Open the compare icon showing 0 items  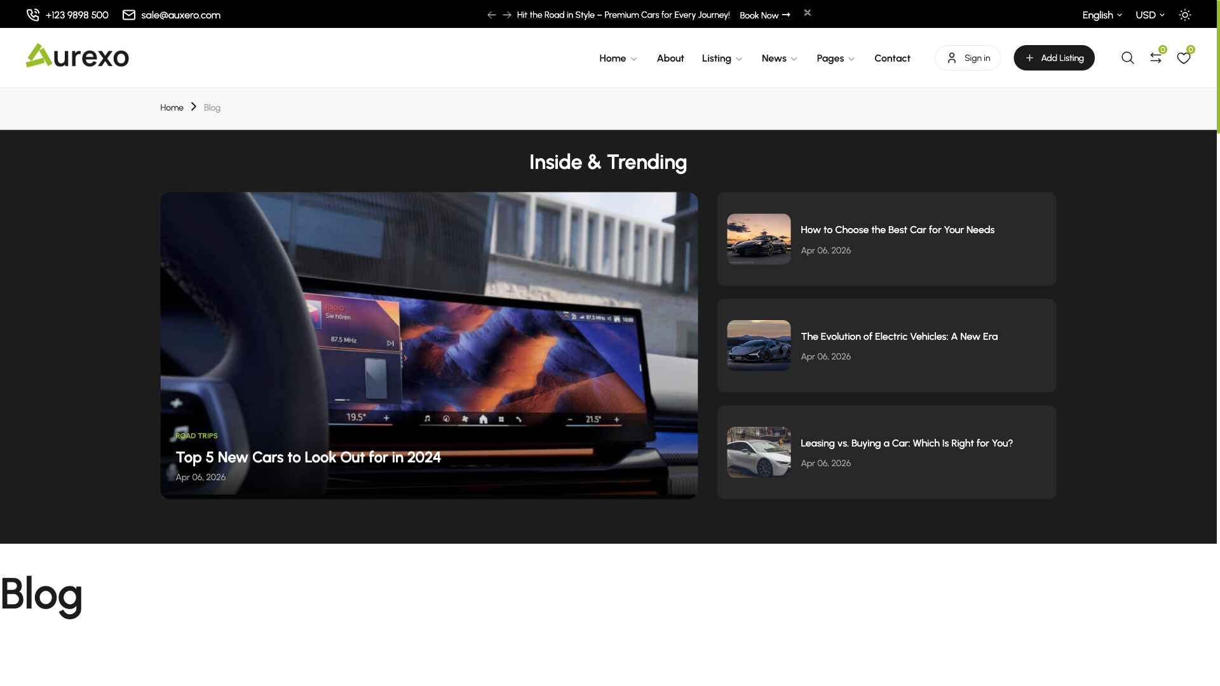pyautogui.click(x=1156, y=58)
